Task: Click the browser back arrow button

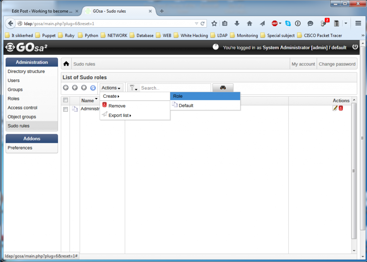Action: pyautogui.click(x=10, y=23)
